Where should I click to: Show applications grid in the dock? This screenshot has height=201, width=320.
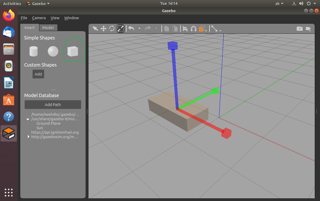[9, 193]
